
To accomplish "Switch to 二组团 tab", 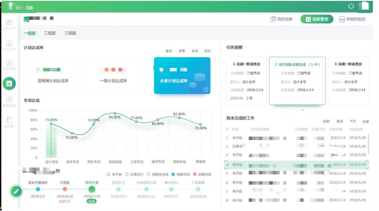I will pyautogui.click(x=50, y=33).
